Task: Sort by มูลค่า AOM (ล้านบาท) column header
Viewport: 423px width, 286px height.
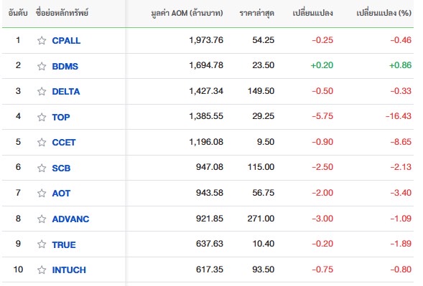Action: (187, 13)
